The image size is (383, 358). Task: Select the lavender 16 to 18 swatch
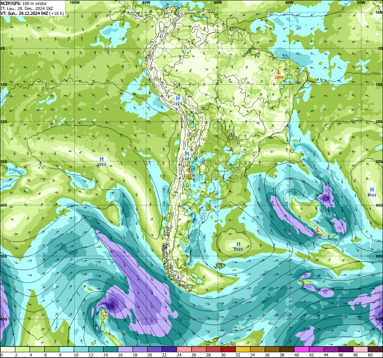[125, 350]
